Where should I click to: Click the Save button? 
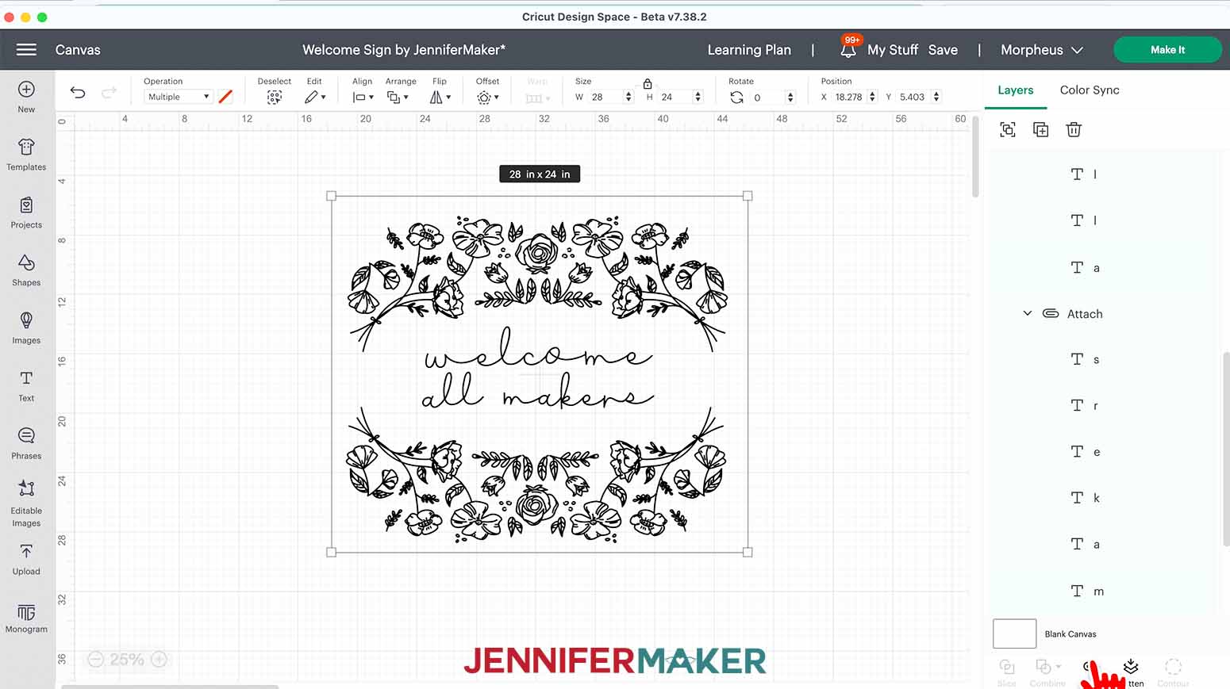pyautogui.click(x=943, y=49)
